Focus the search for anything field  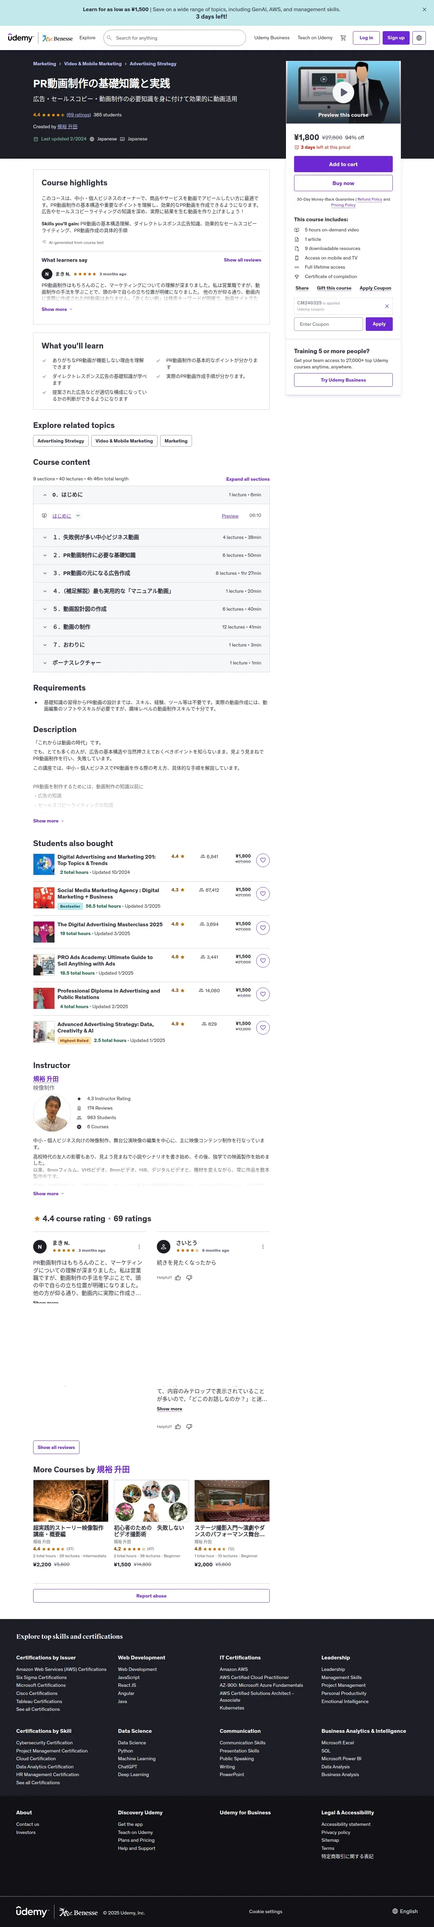click(174, 38)
